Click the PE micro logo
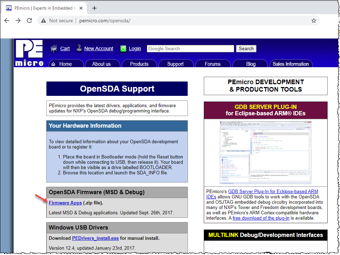 tap(29, 52)
